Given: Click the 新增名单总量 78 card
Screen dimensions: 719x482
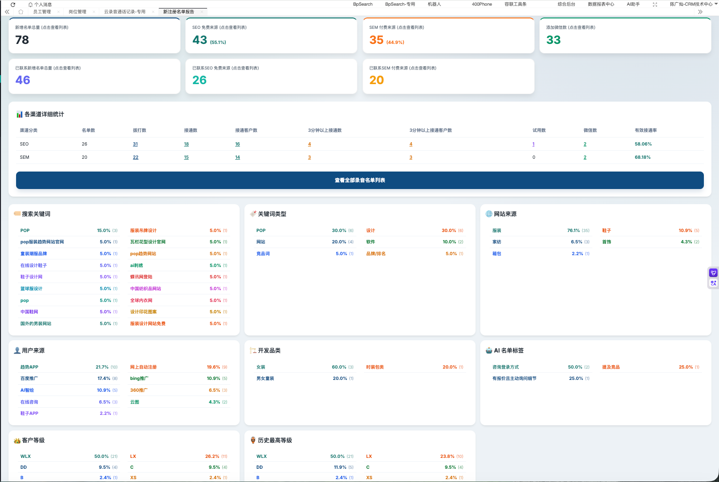Looking at the screenshot, I should pyautogui.click(x=95, y=35).
